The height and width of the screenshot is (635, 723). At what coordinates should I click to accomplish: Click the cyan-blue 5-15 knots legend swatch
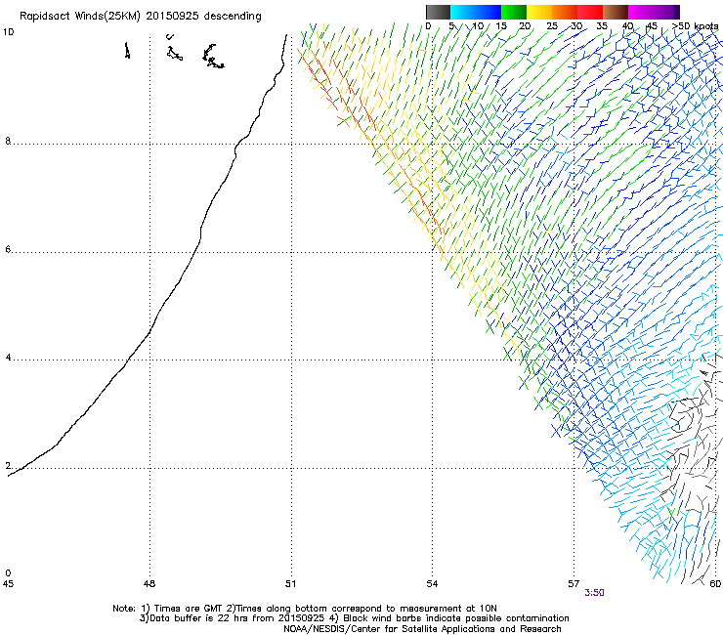tap(476, 12)
